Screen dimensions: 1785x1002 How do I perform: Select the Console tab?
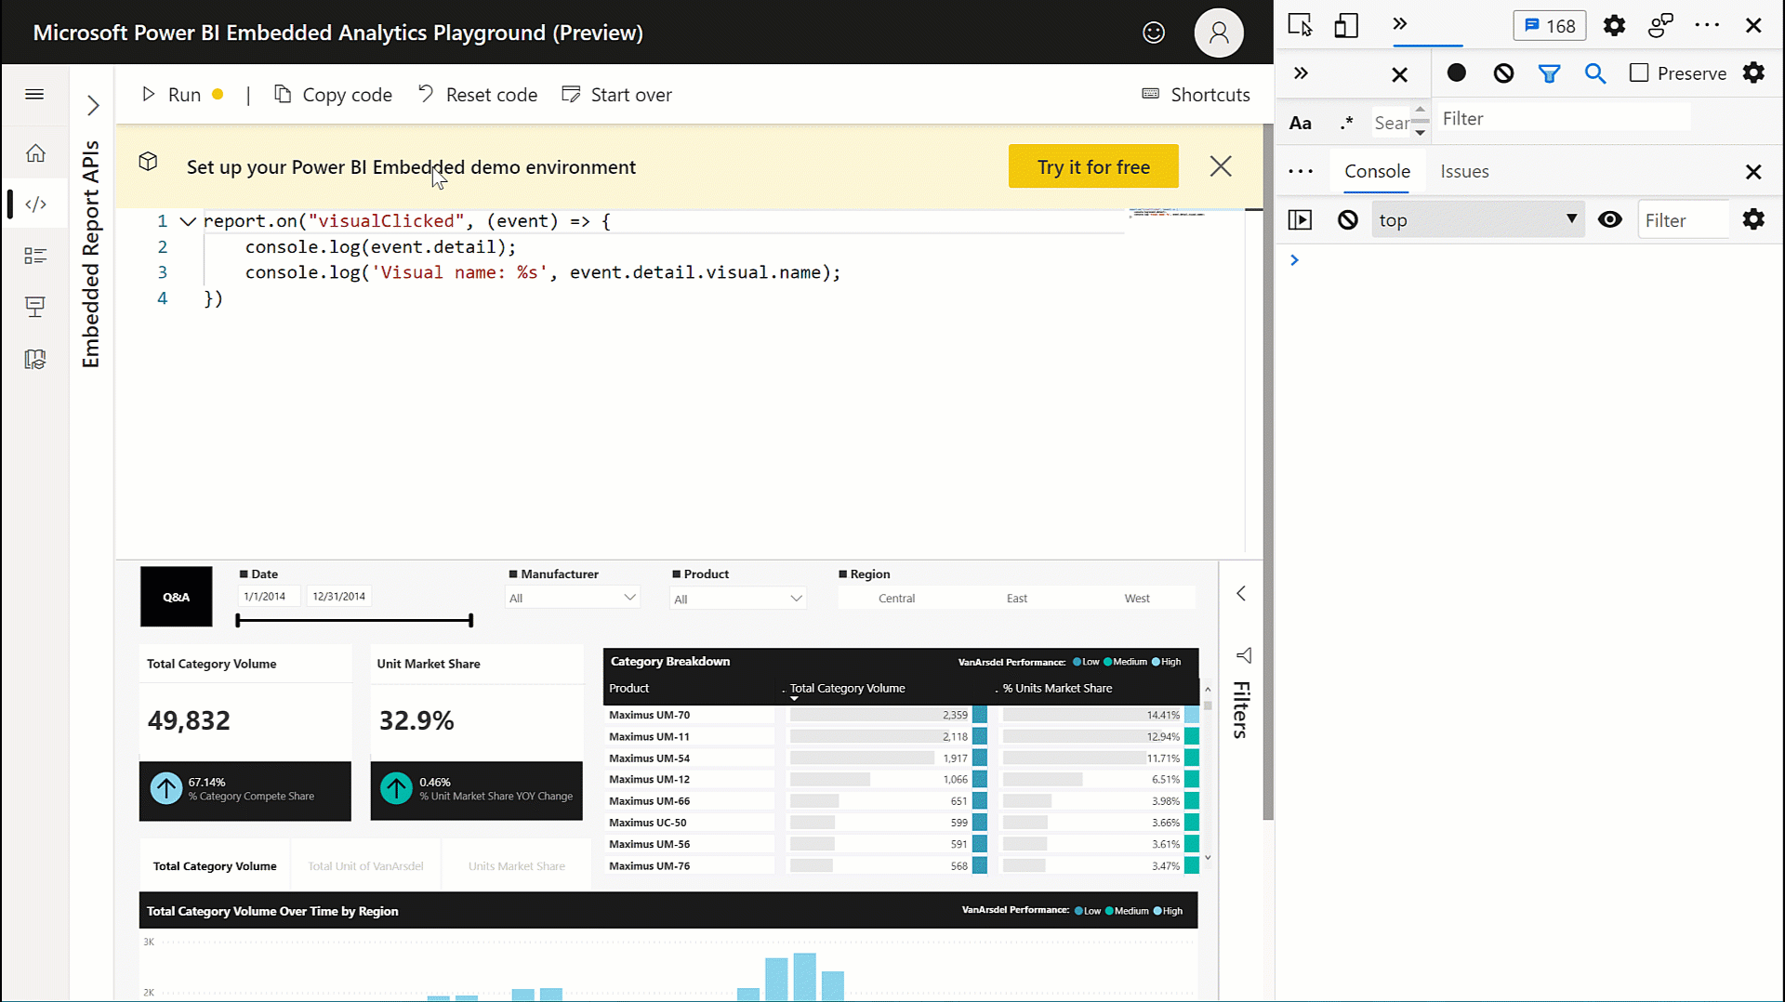click(1377, 171)
